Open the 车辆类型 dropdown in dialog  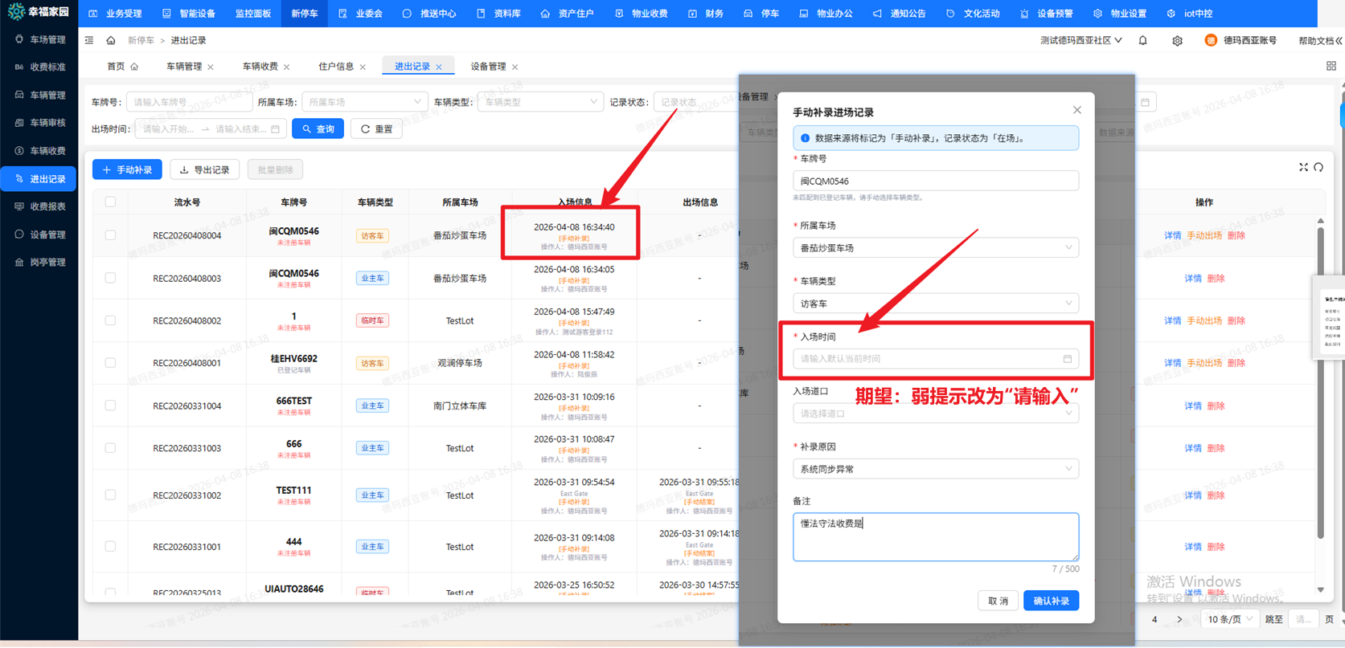pyautogui.click(x=935, y=304)
